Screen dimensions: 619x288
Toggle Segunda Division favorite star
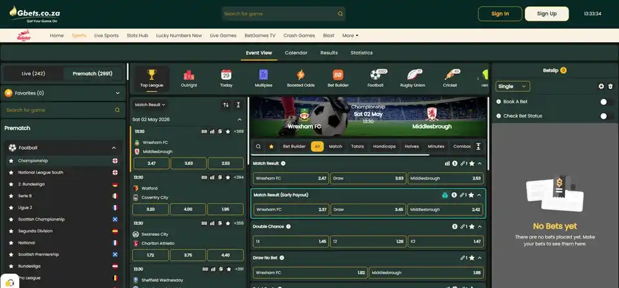click(11, 231)
